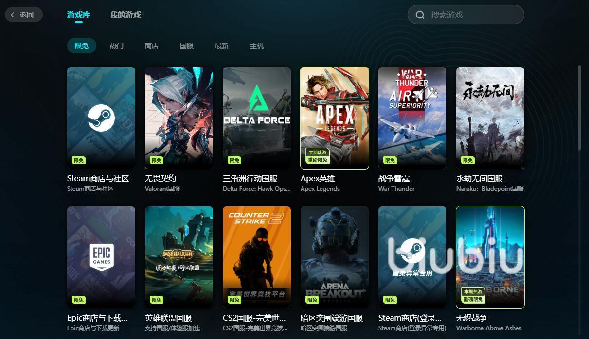The image size is (589, 339).
Task: Open the Arena Breakout game cover
Action: tap(335, 257)
